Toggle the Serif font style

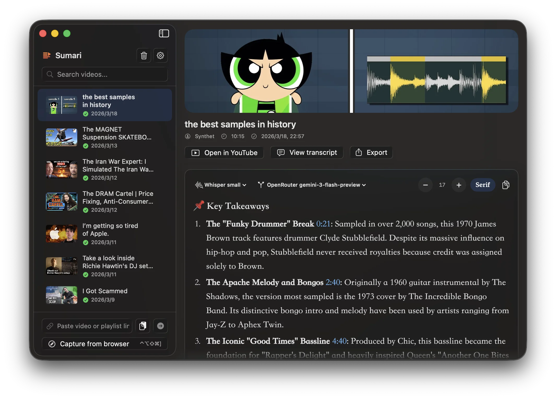point(482,185)
